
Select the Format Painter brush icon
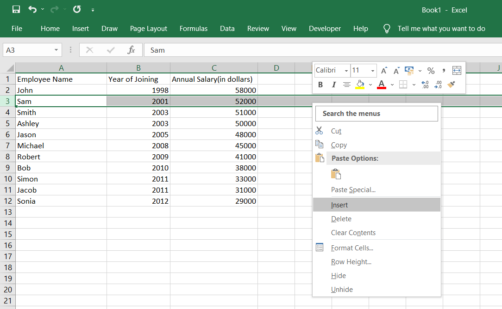(x=451, y=84)
